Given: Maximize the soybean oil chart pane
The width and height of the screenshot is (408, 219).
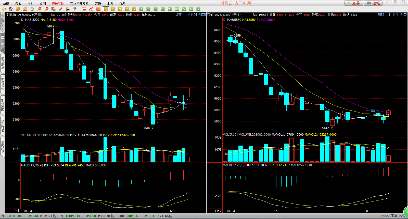Looking at the screenshot, I should 405,14.
